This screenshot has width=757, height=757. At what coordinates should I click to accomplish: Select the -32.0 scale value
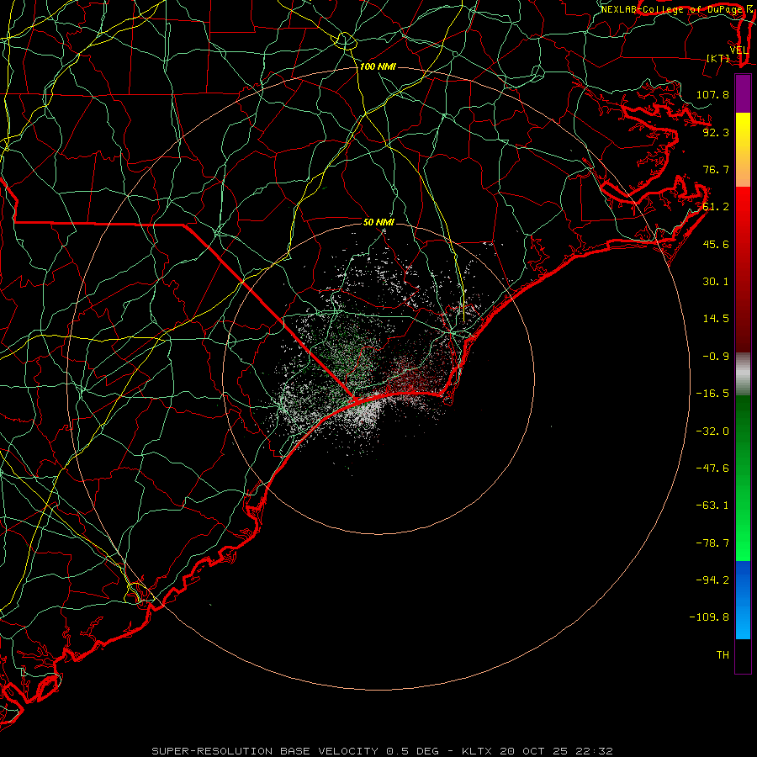[712, 431]
